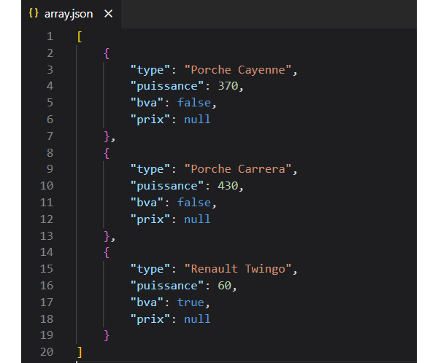Click the closing brace on line 19
438x363 pixels.
pos(107,335)
